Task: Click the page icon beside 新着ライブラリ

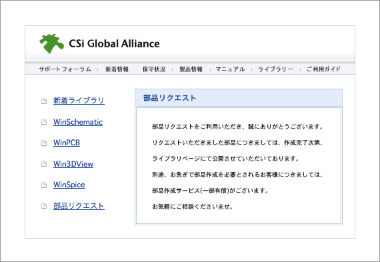Action: point(44,101)
